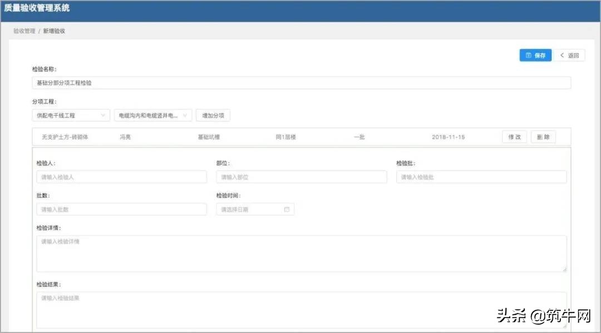Open the 检验时间 date picker

[253, 208]
